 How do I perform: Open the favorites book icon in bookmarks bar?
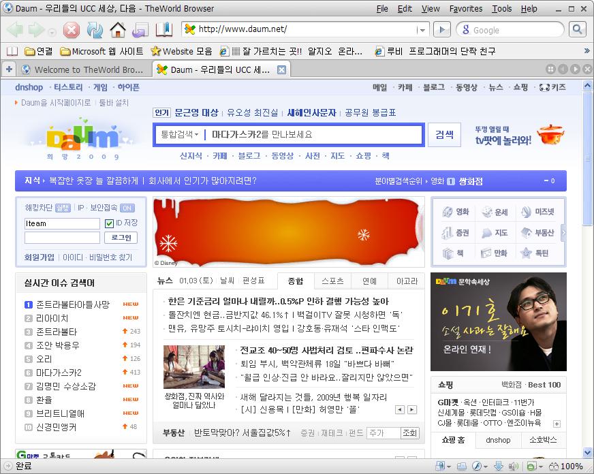12,51
